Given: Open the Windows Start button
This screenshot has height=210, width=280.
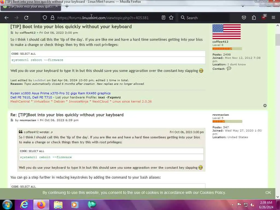Looking at the screenshot, I should coord(7,205).
